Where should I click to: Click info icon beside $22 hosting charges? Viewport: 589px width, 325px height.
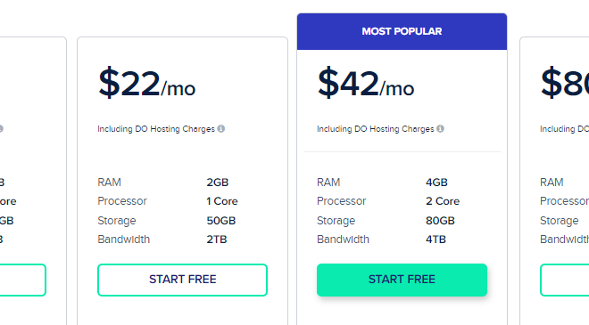pos(221,128)
